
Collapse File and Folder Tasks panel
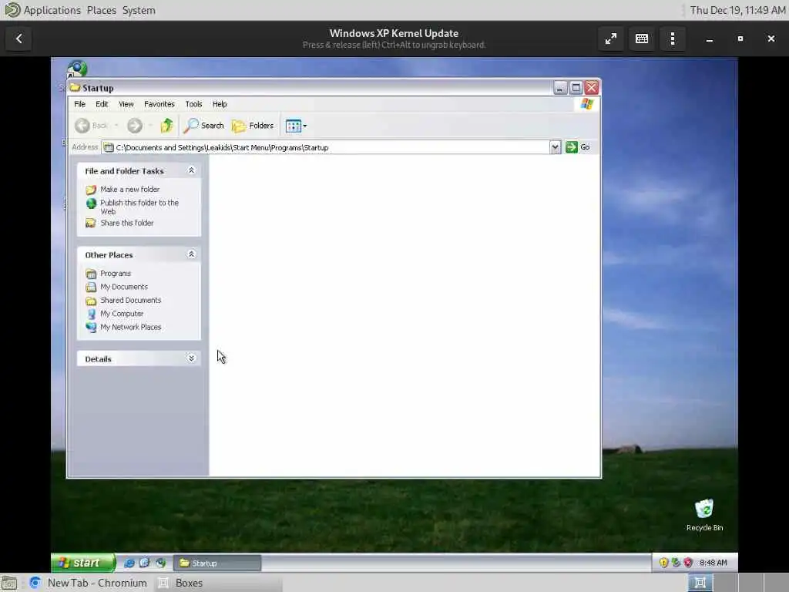pyautogui.click(x=191, y=170)
